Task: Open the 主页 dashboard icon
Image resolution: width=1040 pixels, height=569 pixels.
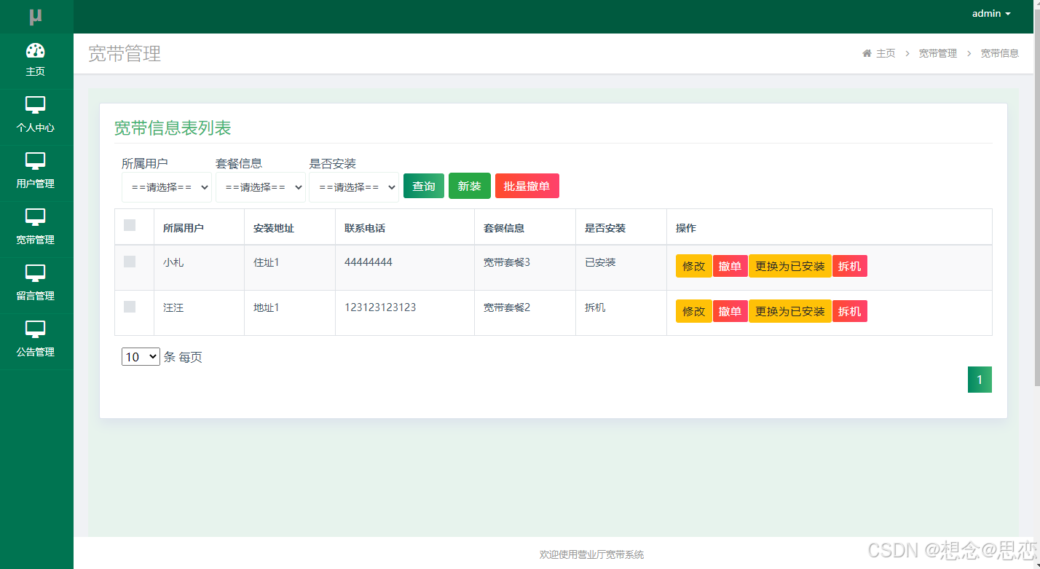Action: (x=36, y=51)
